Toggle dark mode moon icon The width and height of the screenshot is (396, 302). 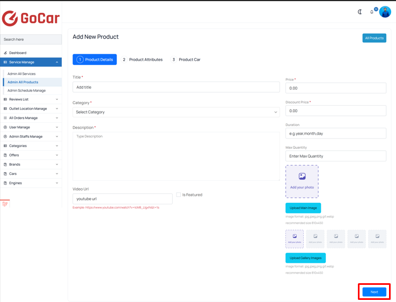[x=360, y=12]
